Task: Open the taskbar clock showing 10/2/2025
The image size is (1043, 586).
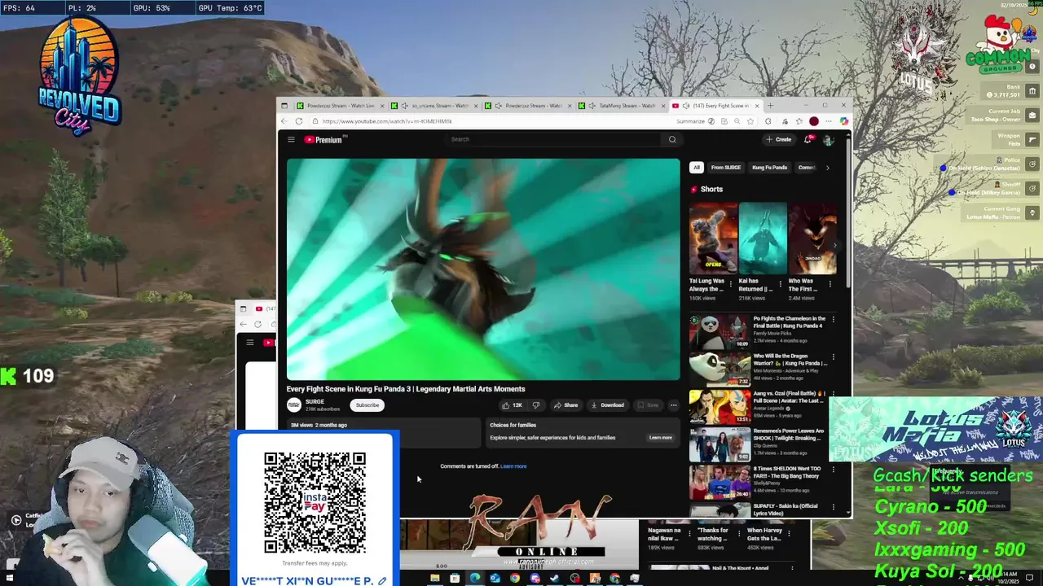Action: tap(1010, 578)
